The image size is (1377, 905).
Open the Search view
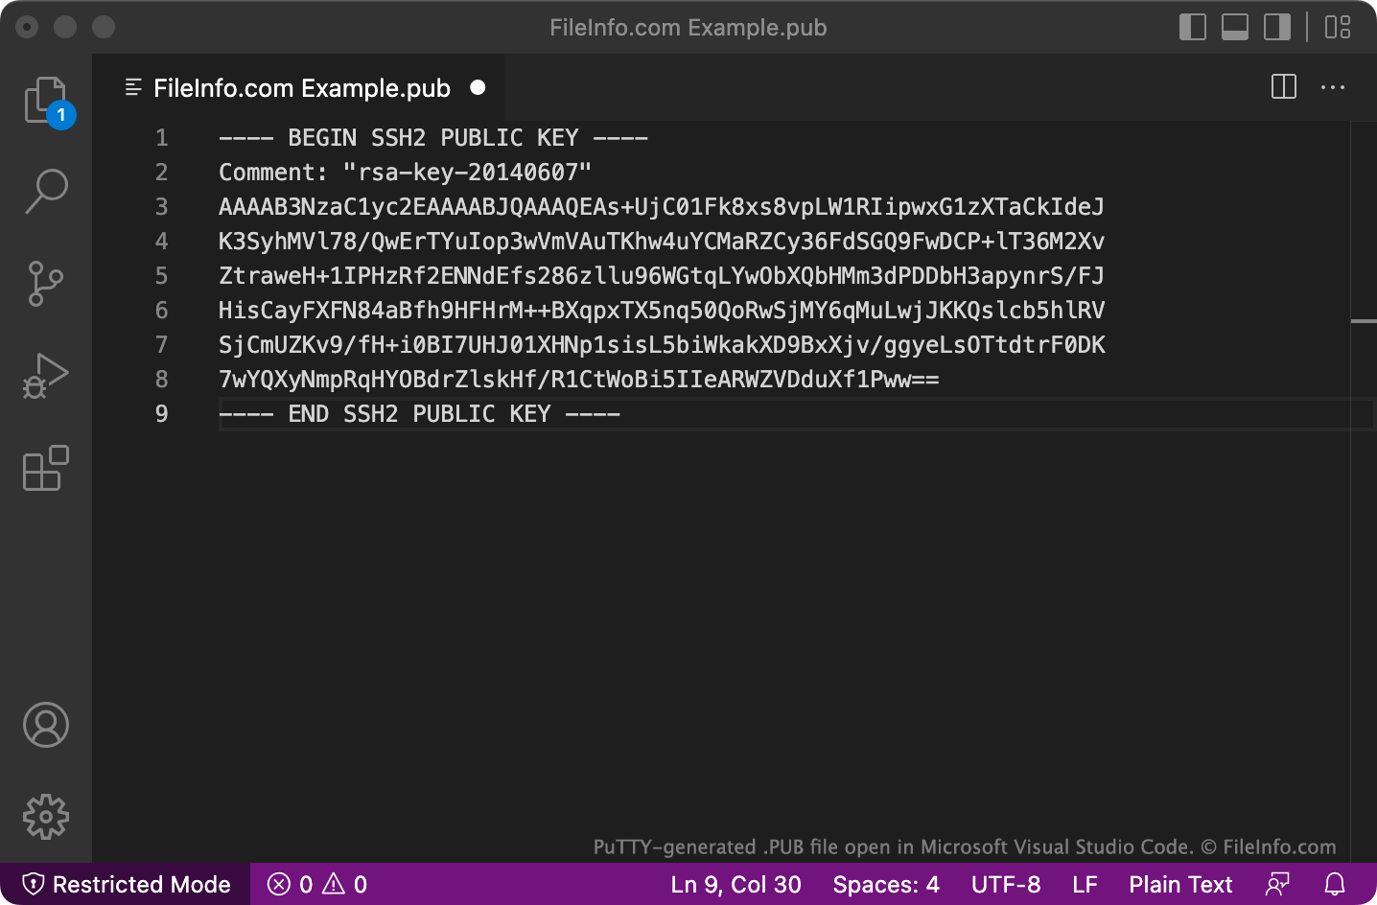coord(46,191)
